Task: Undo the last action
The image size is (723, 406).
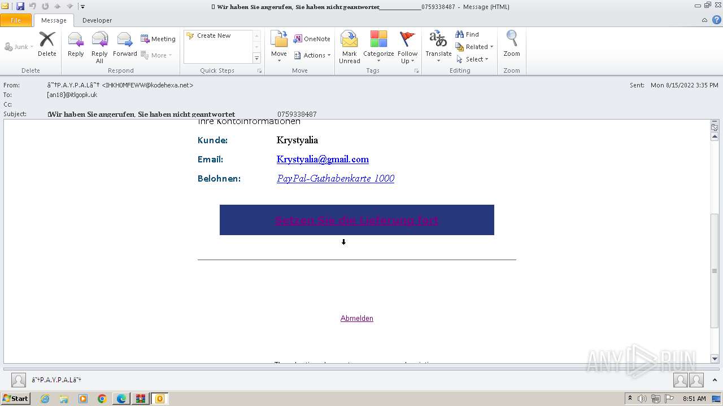Action: [32, 6]
